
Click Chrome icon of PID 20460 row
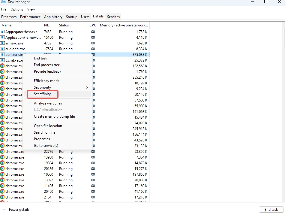pyautogui.click(x=2, y=192)
